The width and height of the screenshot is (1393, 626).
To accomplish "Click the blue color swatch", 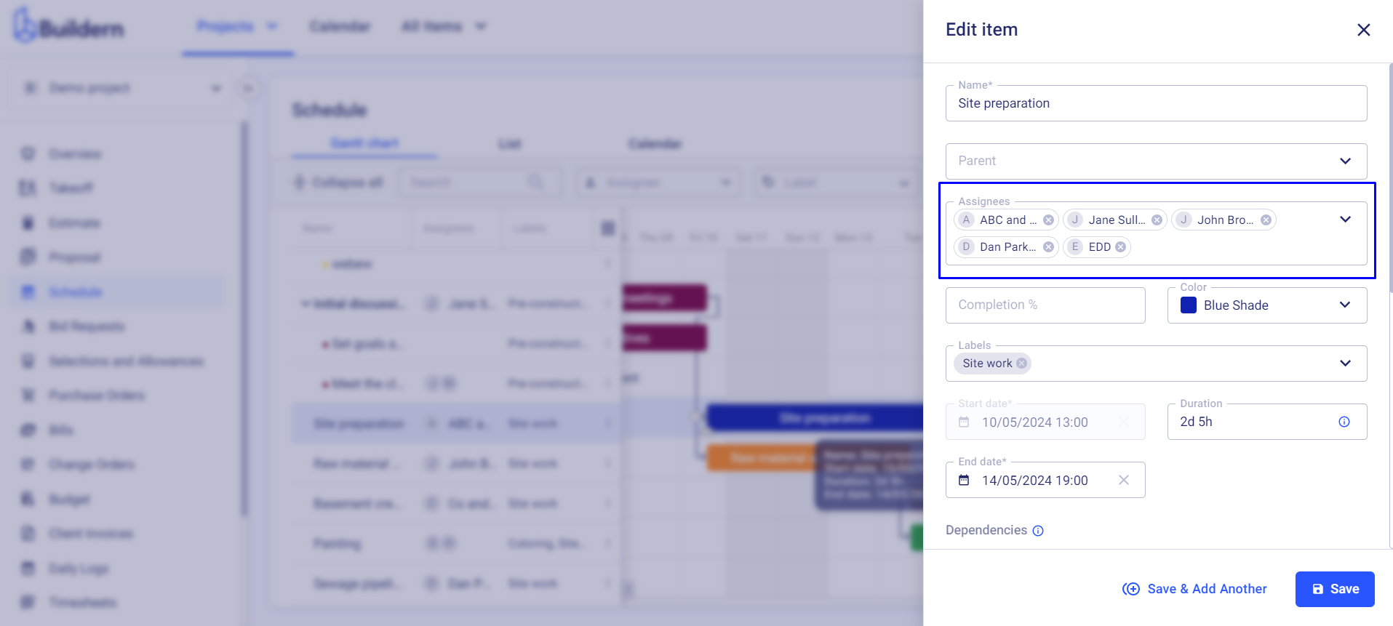I will 1189,305.
